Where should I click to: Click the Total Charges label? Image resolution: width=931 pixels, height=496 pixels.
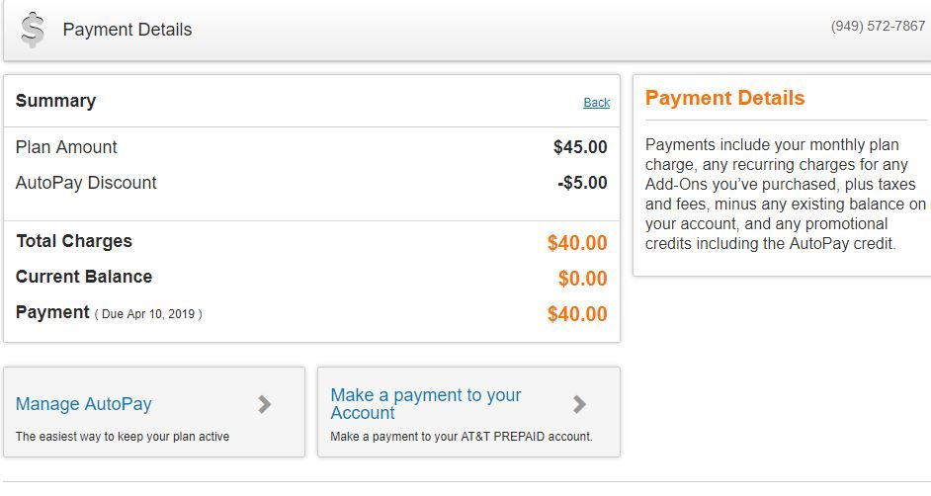point(74,241)
